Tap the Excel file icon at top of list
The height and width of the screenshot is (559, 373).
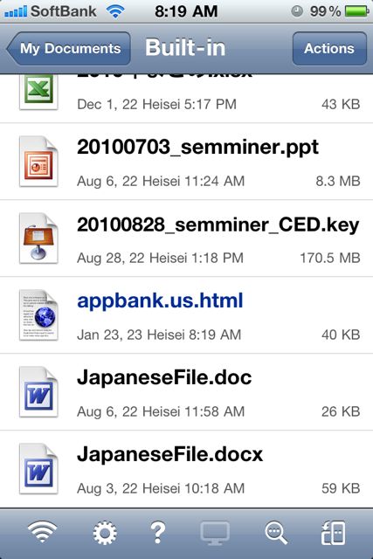coord(38,92)
